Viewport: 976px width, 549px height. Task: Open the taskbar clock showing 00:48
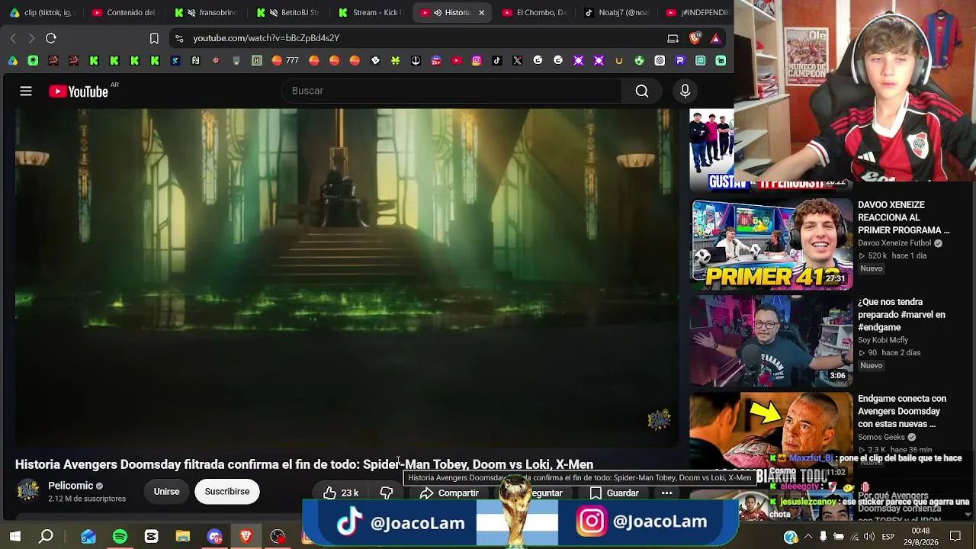pos(920,537)
